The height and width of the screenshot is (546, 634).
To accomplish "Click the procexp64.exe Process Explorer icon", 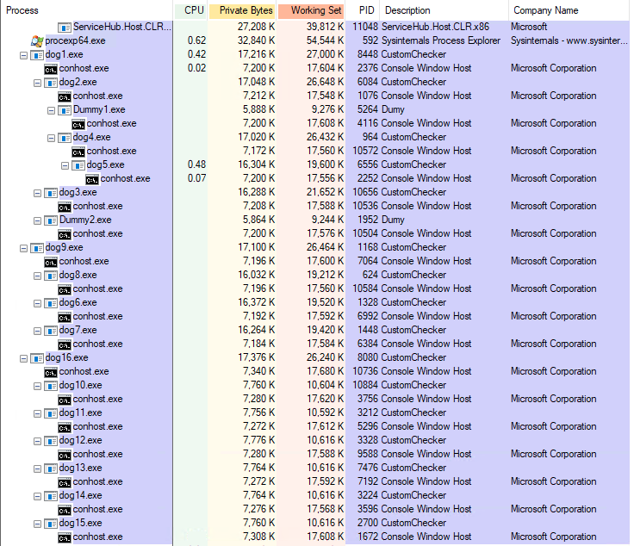I will [37, 40].
